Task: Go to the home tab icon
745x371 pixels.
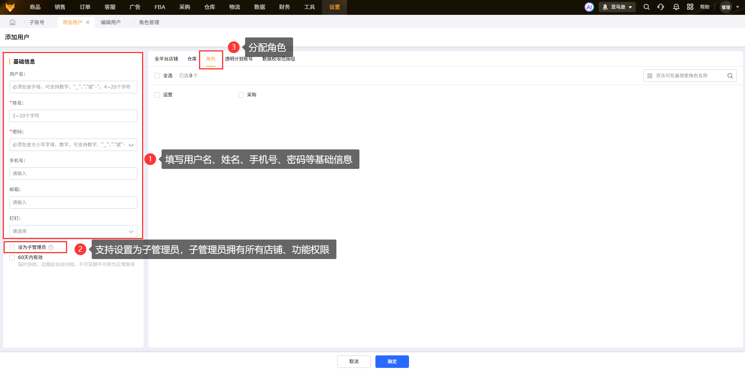Action: (x=12, y=22)
